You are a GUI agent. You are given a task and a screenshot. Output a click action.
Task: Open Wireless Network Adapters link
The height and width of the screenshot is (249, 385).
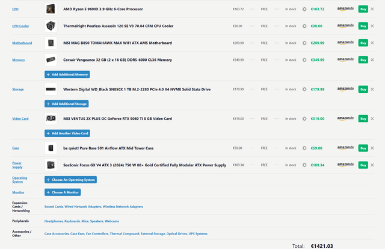click(x=123, y=207)
